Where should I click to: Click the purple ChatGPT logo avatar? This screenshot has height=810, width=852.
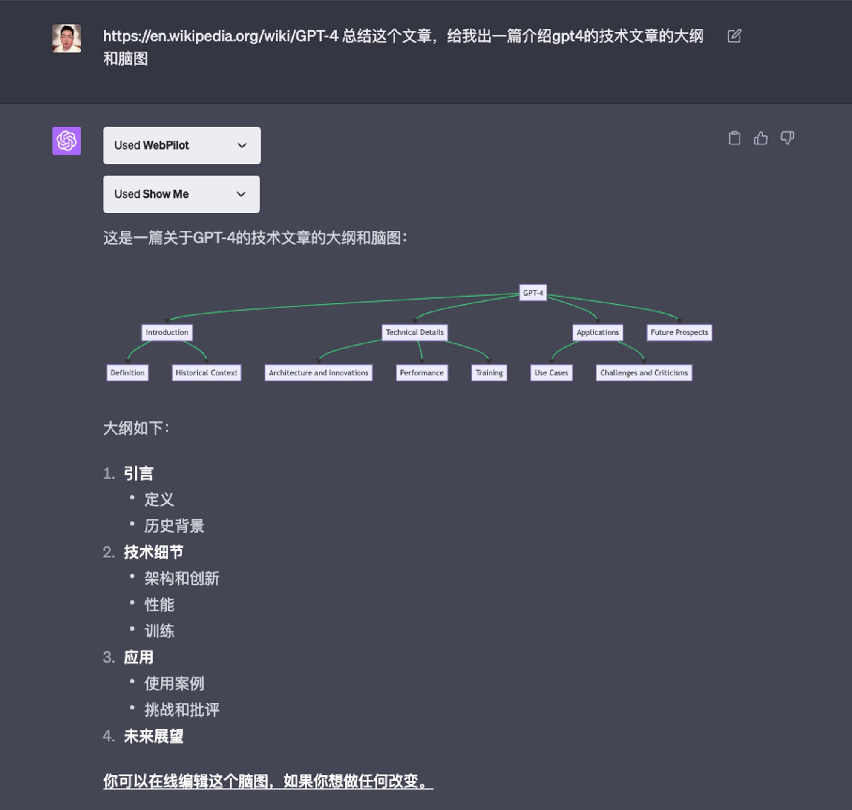[66, 141]
